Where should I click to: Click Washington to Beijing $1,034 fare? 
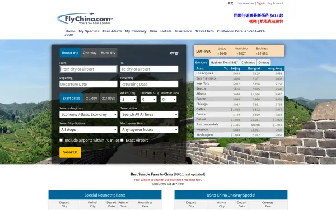235,135
